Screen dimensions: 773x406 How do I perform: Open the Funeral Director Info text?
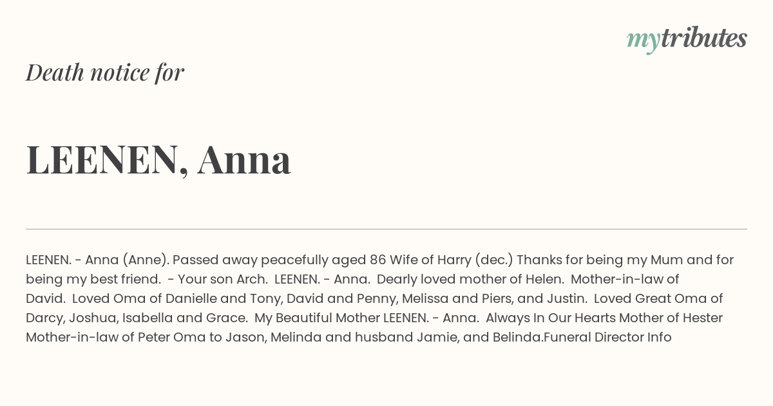click(x=607, y=337)
